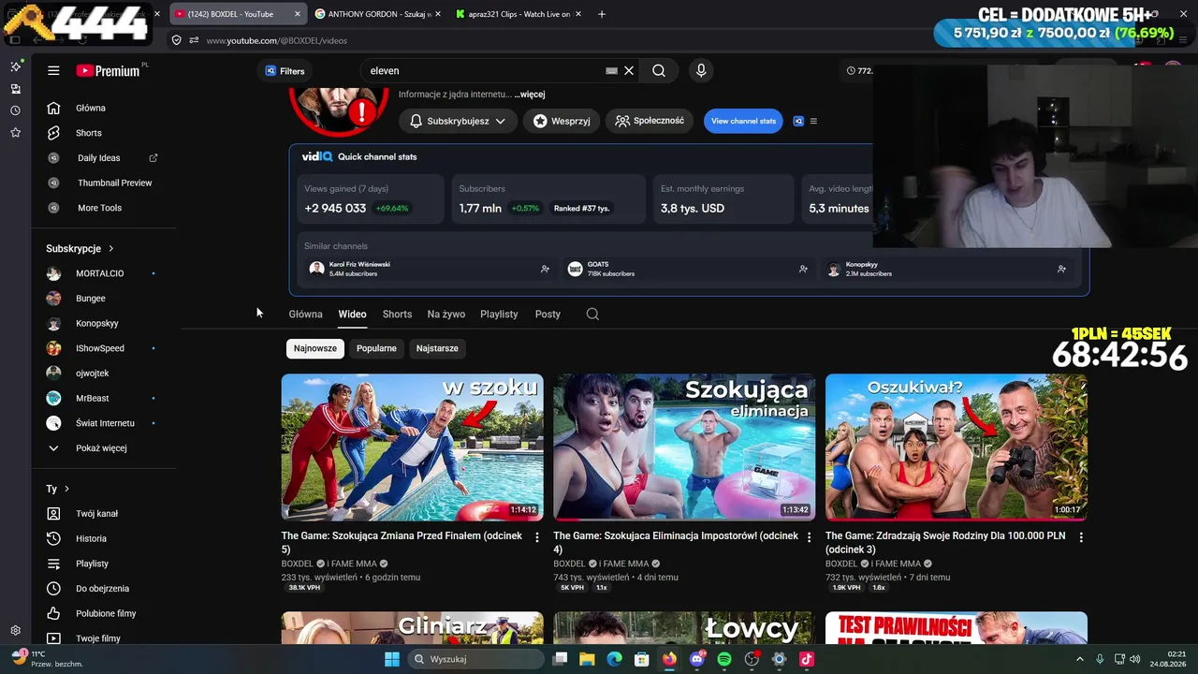Image resolution: width=1198 pixels, height=674 pixels.
Task: Click the 'Wesprzyj' support button
Action: [x=562, y=121]
